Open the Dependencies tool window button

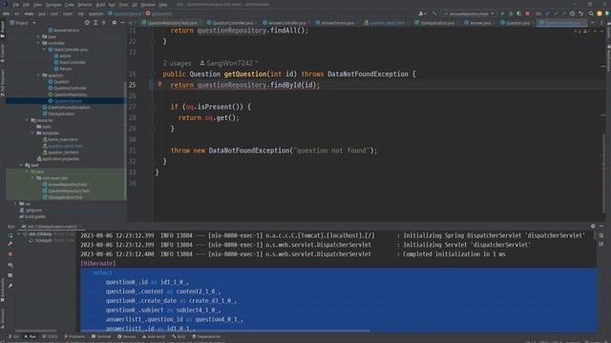click(207, 336)
